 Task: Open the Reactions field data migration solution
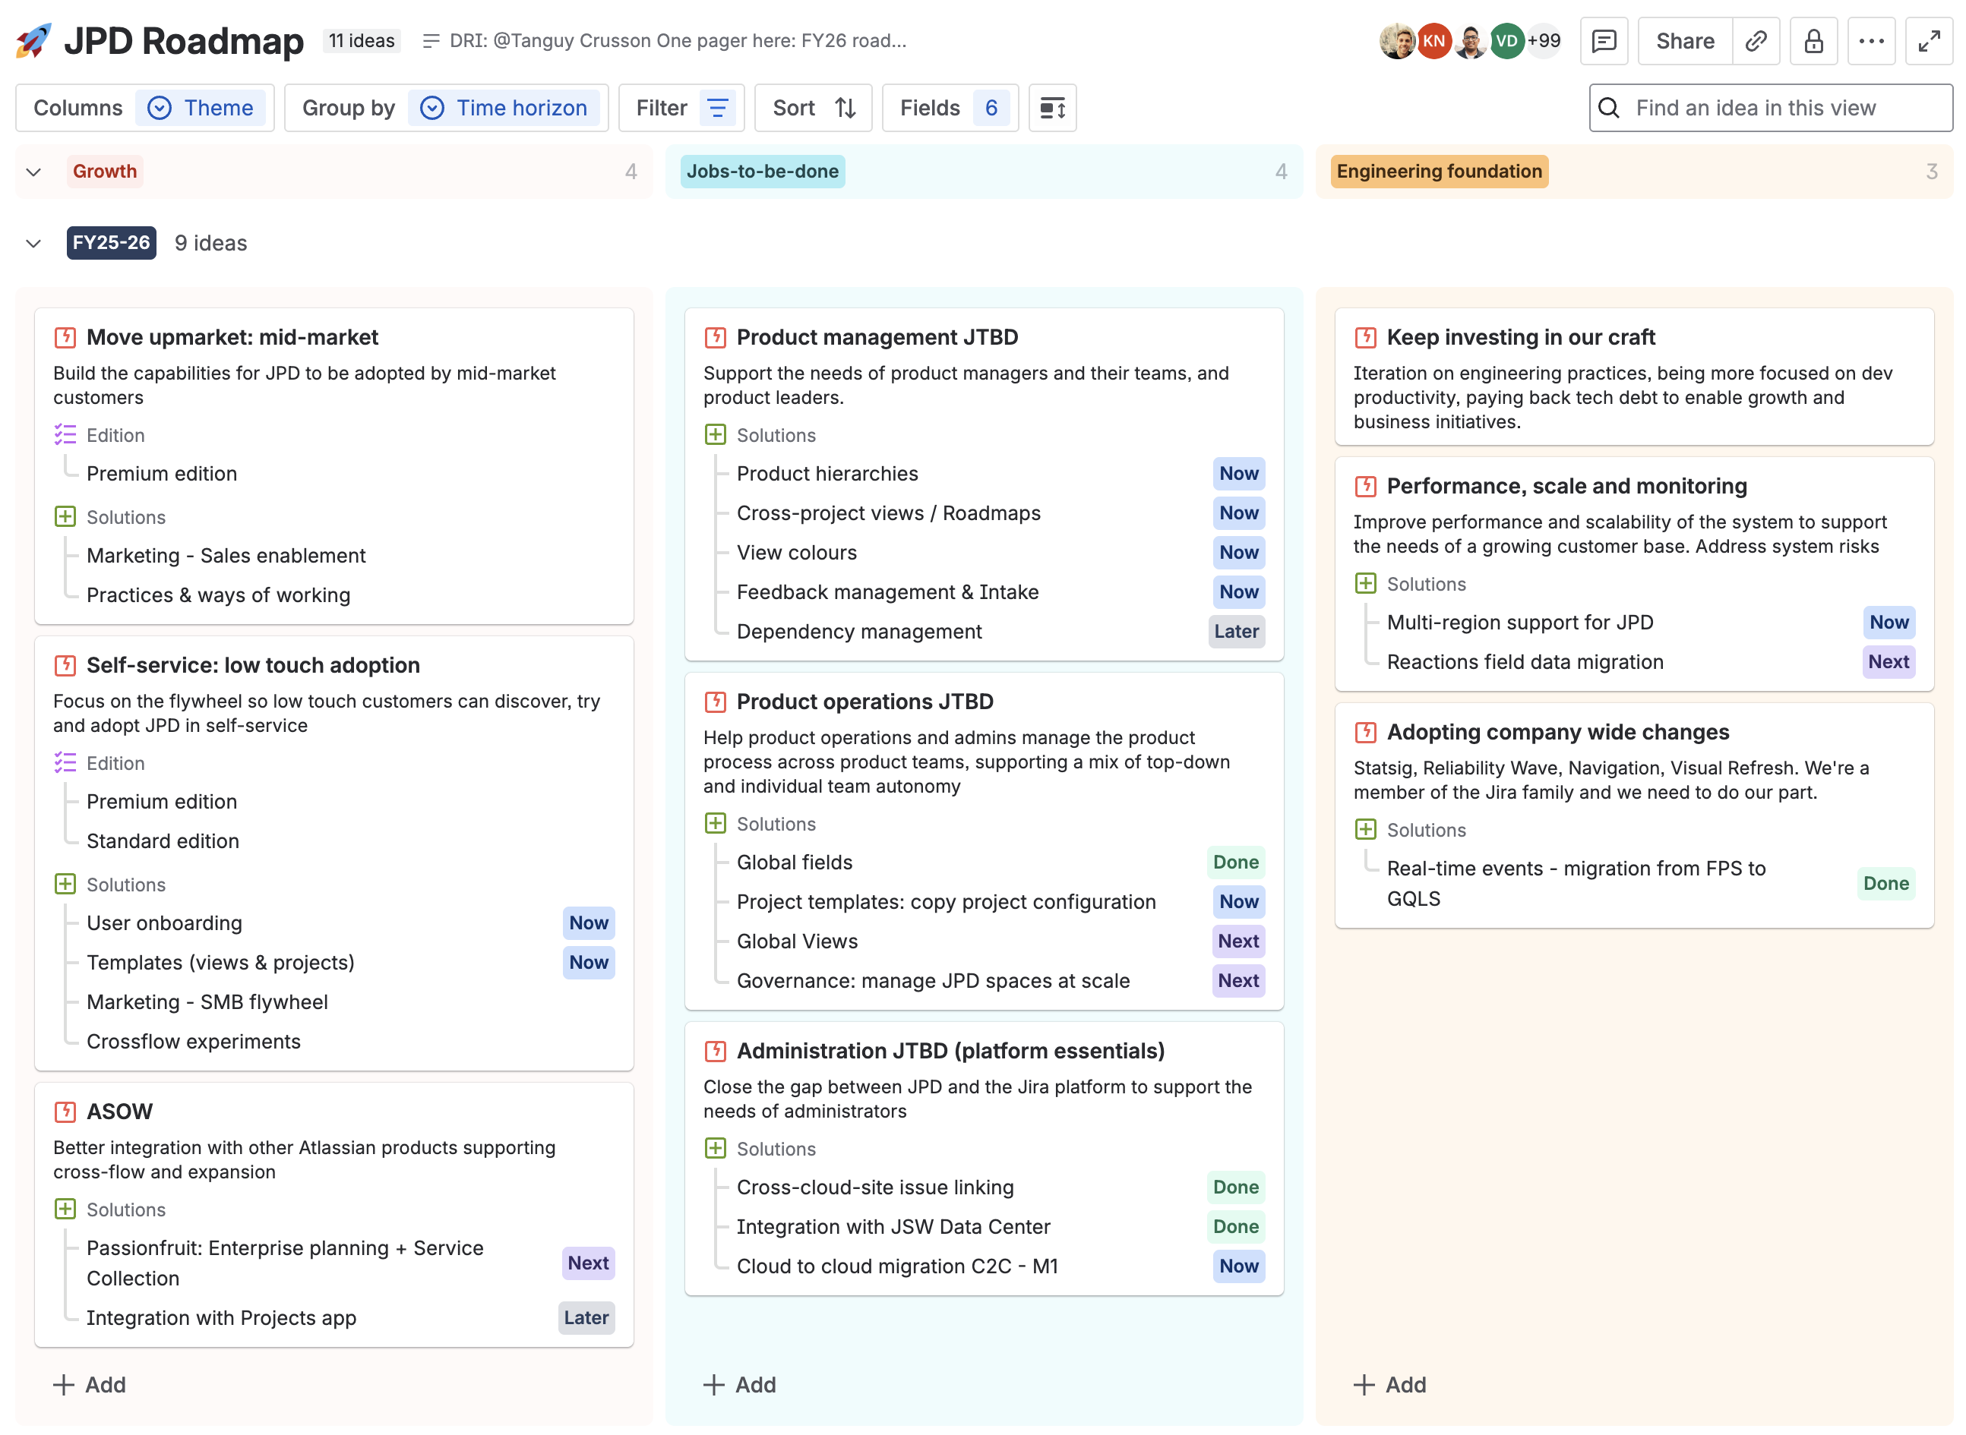pyautogui.click(x=1525, y=662)
